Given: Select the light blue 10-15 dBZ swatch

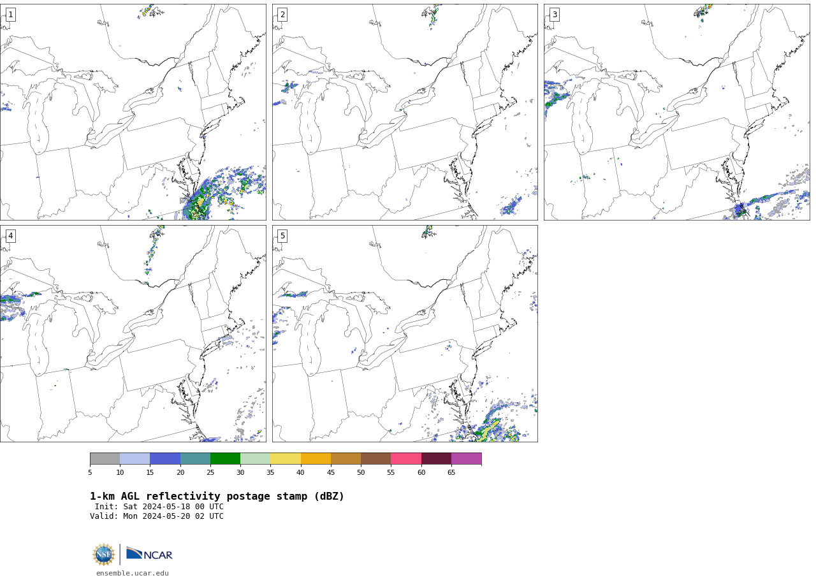Looking at the screenshot, I should (135, 459).
